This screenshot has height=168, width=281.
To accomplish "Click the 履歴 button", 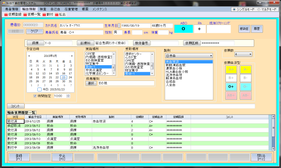I will tap(257, 29).
